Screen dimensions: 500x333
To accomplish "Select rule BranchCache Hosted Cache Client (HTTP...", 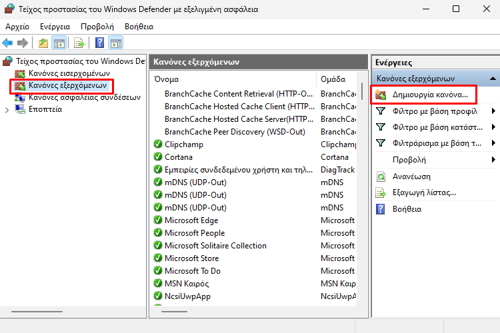I will 239,106.
